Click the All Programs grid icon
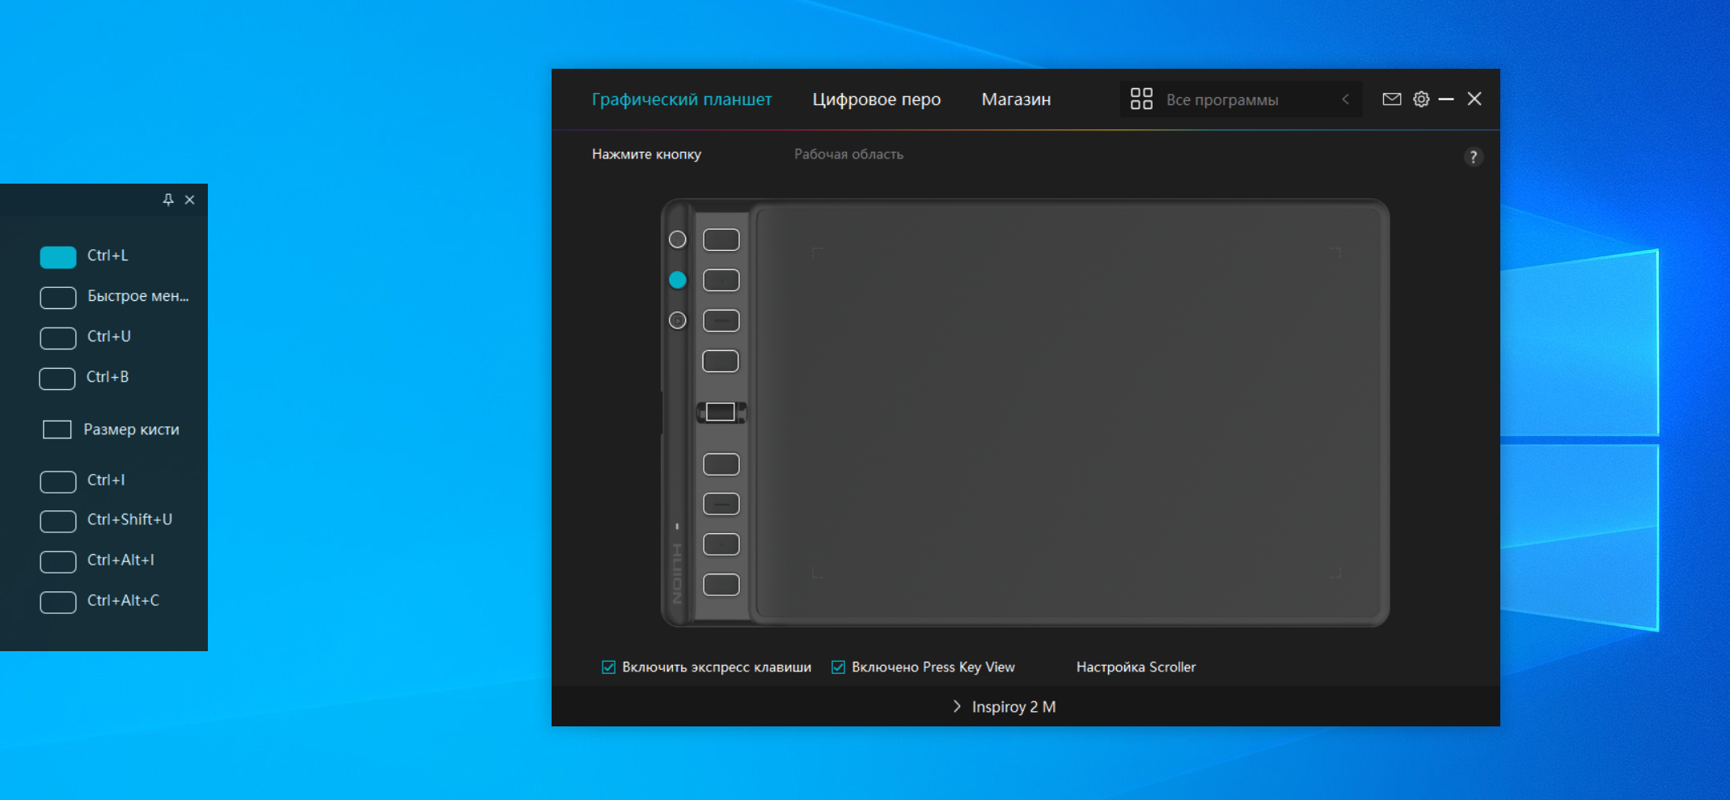 [1141, 99]
